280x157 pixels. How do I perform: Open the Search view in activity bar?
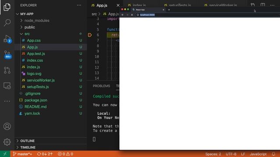pyautogui.click(x=7, y=23)
